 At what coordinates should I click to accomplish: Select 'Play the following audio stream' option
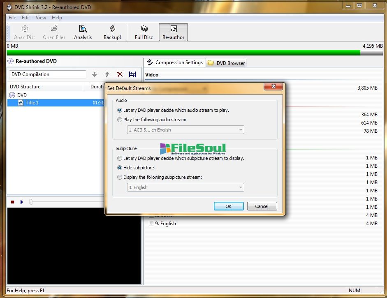[x=120, y=120]
